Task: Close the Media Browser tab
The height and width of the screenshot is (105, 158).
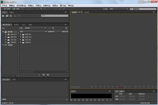Action: pos(11,24)
